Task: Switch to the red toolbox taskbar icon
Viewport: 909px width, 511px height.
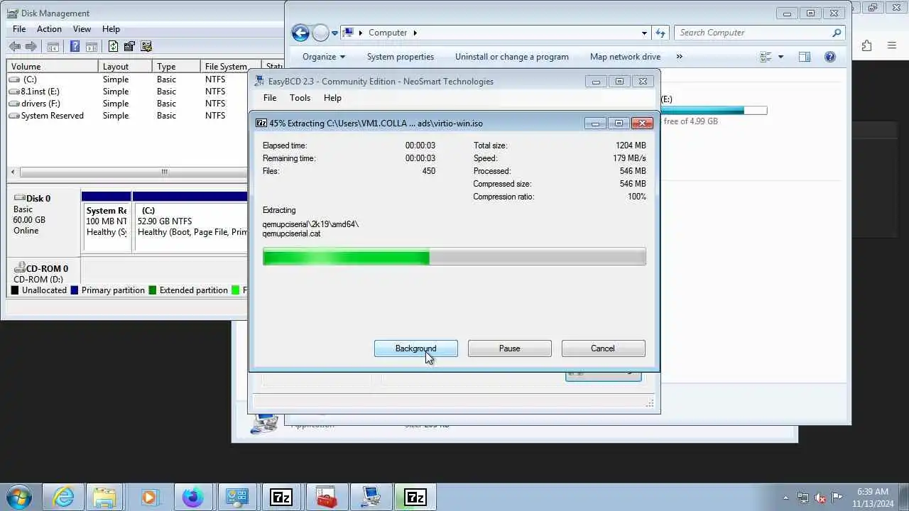Action: [326, 498]
